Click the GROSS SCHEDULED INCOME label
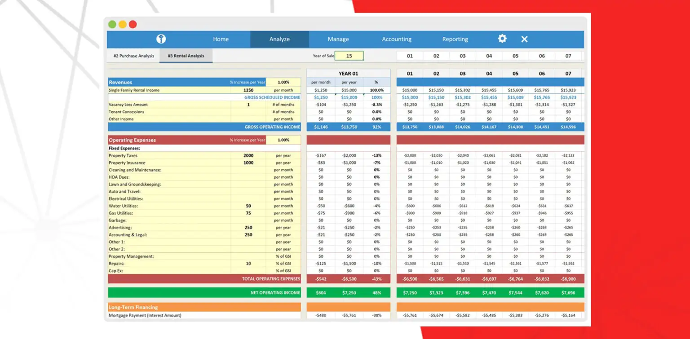 coord(272,97)
